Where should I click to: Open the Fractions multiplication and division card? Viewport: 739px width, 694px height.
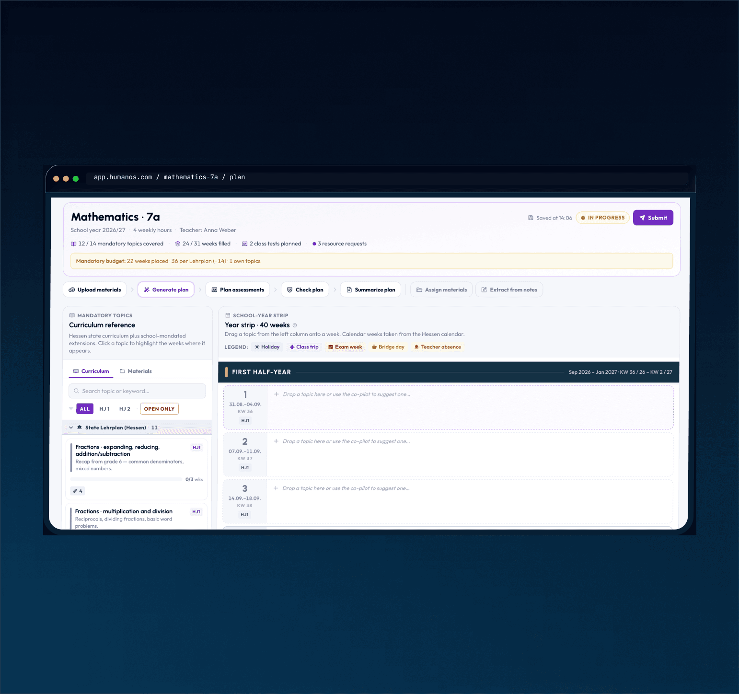137,516
